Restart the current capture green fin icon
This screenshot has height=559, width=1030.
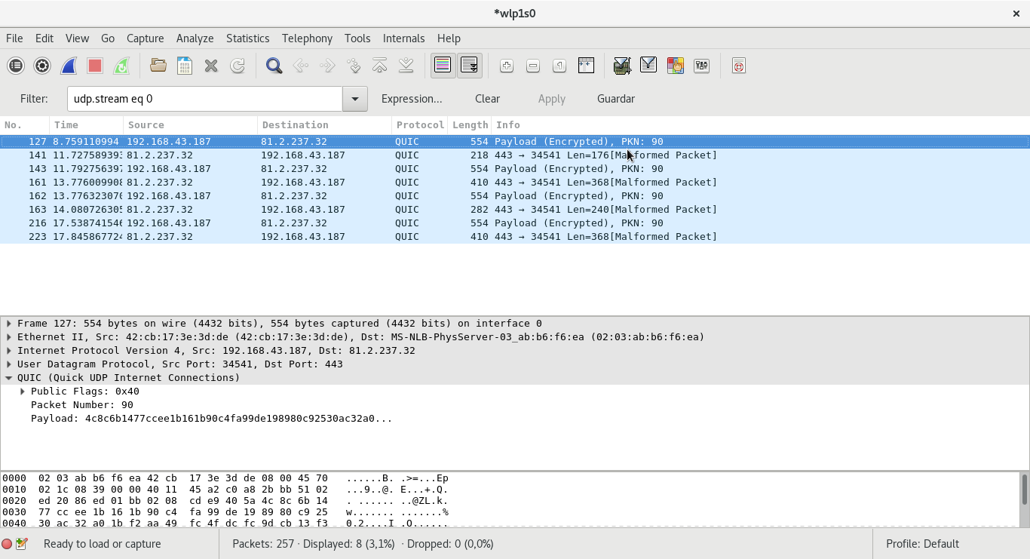click(x=121, y=66)
